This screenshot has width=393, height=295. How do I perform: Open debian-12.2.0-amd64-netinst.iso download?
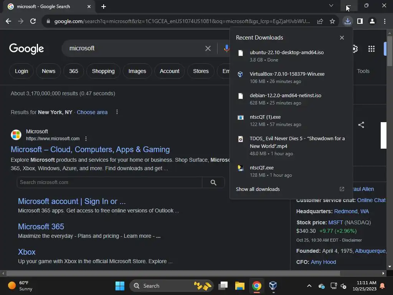point(291,99)
